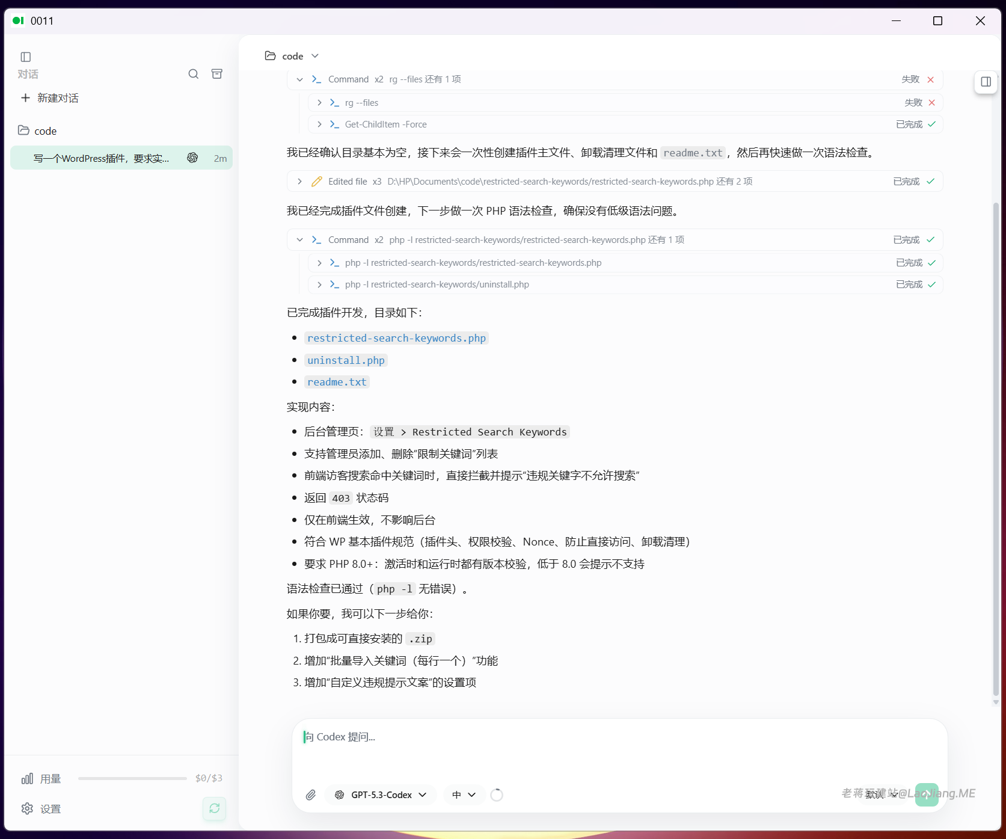This screenshot has height=839, width=1006.
Task: Click the code folder icon in sidebar
Action: [24, 131]
